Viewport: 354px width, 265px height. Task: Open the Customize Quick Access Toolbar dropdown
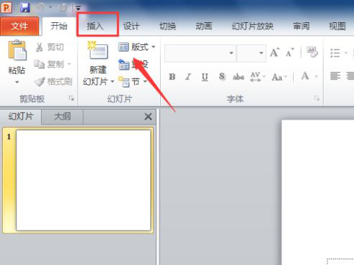click(x=78, y=8)
